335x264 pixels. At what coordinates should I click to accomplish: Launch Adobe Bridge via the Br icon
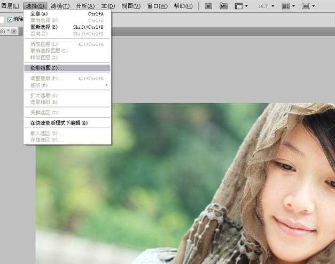tap(209, 6)
